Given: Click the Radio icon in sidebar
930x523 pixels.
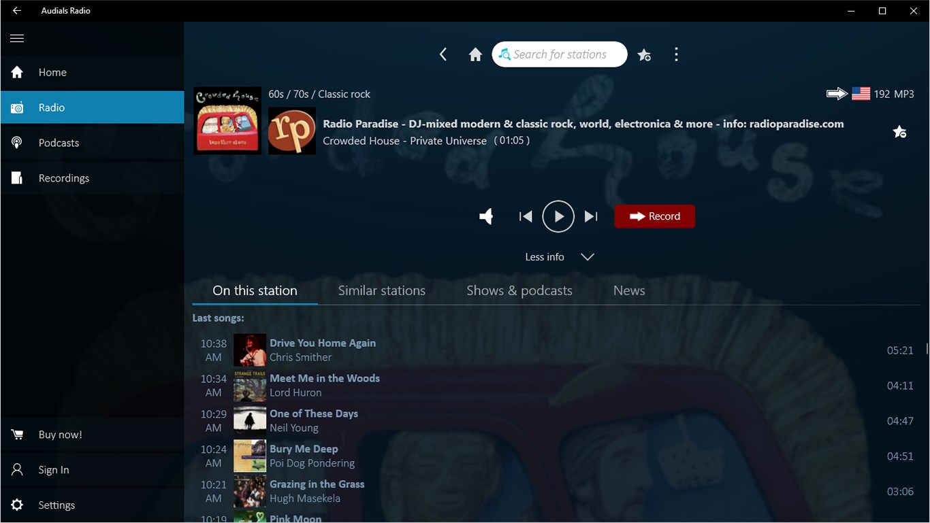Looking at the screenshot, I should pos(17,107).
